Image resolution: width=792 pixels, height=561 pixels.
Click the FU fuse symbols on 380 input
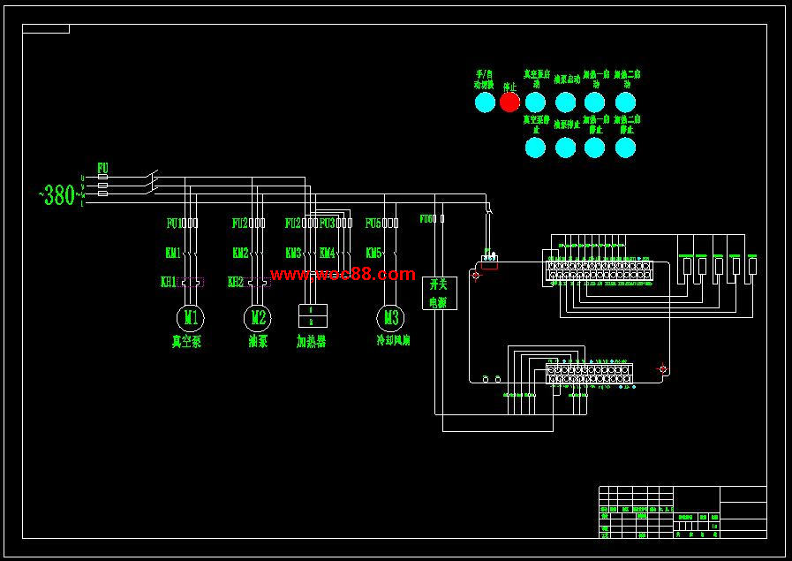coord(102,186)
